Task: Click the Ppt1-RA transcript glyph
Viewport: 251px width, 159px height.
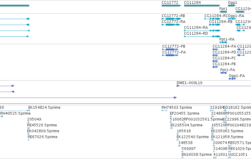Action: click(x=223, y=42)
